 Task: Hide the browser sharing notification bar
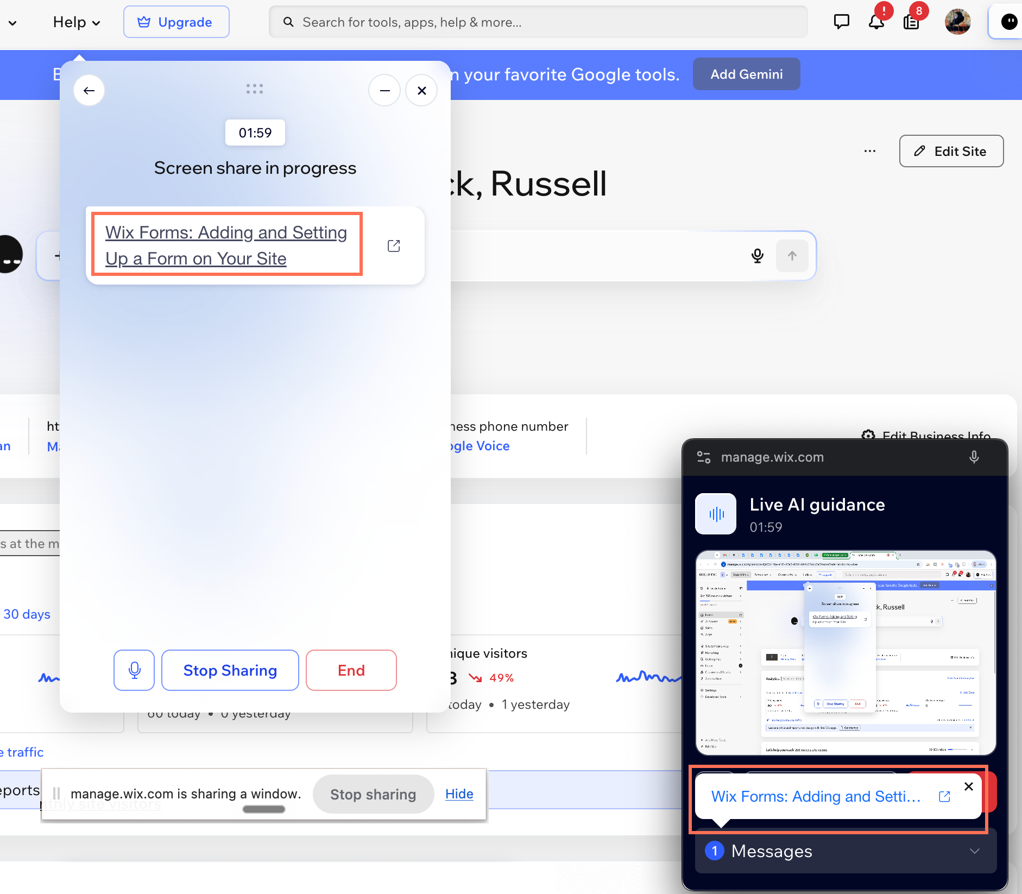tap(459, 794)
